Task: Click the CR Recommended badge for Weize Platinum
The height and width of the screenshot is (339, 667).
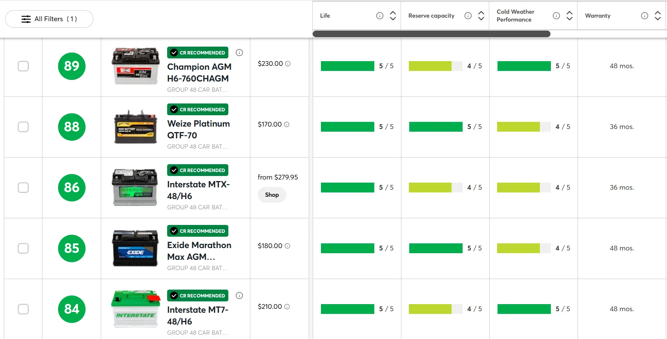Action: click(x=198, y=109)
